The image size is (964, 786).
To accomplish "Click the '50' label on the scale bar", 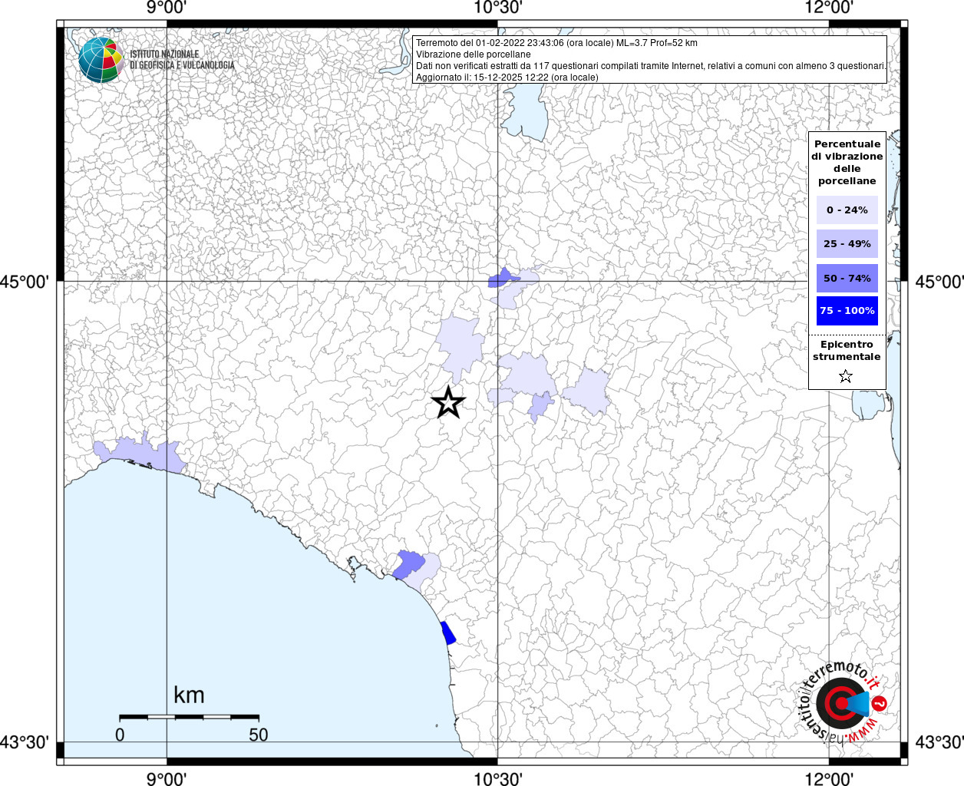I will pos(258,735).
